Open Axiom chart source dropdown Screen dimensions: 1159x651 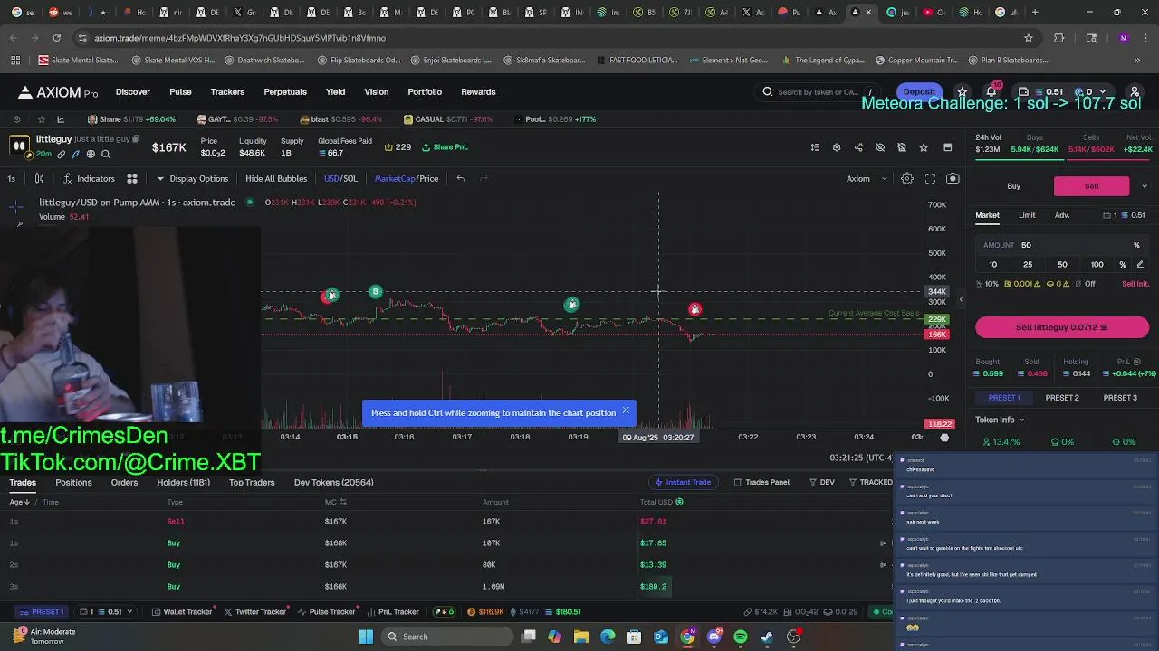click(x=867, y=179)
